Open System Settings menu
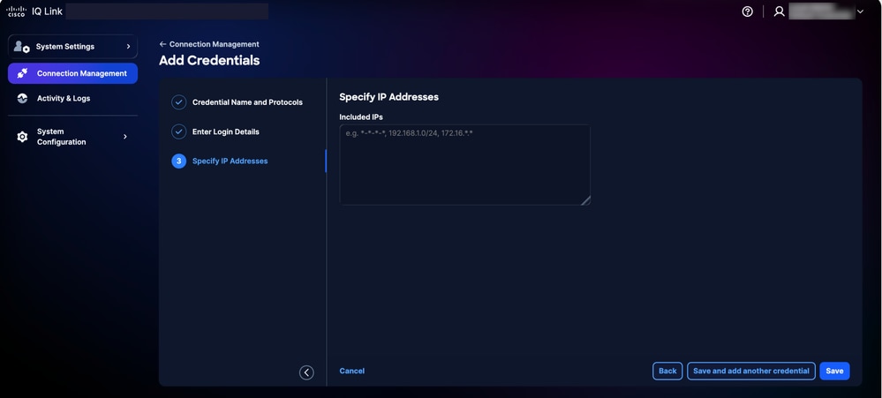 point(72,47)
